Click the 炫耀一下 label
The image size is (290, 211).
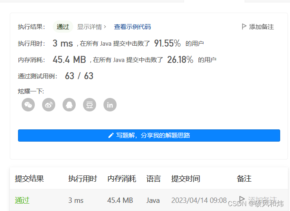point(31,91)
